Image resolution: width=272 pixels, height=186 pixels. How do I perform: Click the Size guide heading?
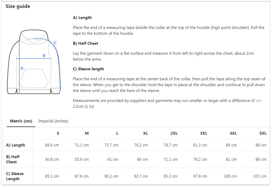pos(18,6)
